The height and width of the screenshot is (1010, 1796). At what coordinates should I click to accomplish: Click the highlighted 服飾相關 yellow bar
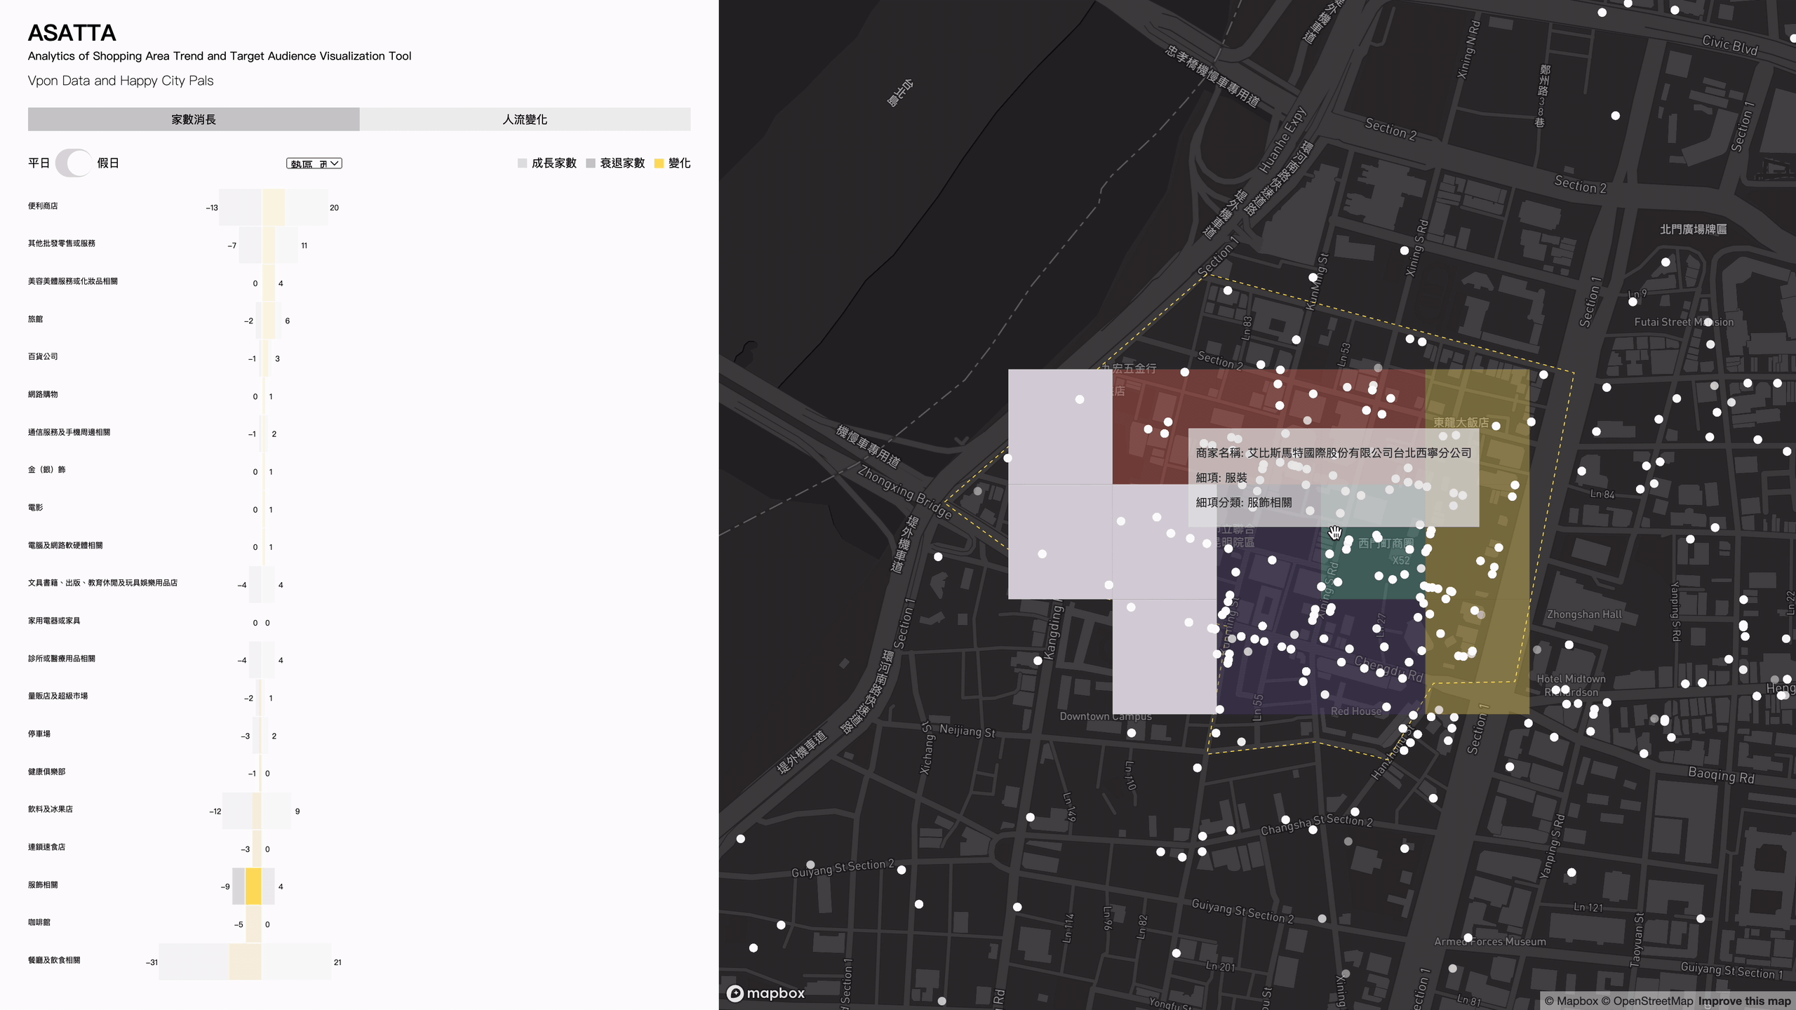point(253,886)
